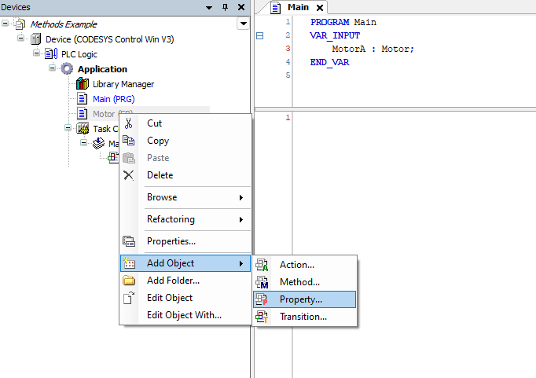Collapse the Methods Example root node
This screenshot has width=536, height=378.
[x=6, y=24]
